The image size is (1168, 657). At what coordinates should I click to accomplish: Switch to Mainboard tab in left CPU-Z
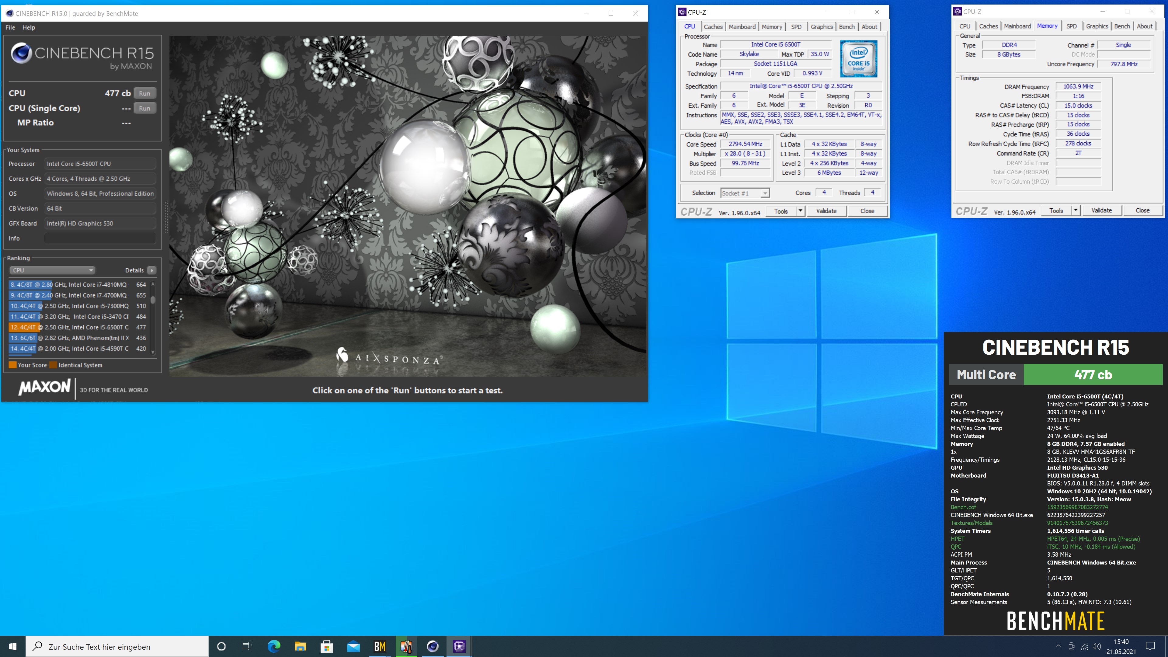click(x=742, y=27)
